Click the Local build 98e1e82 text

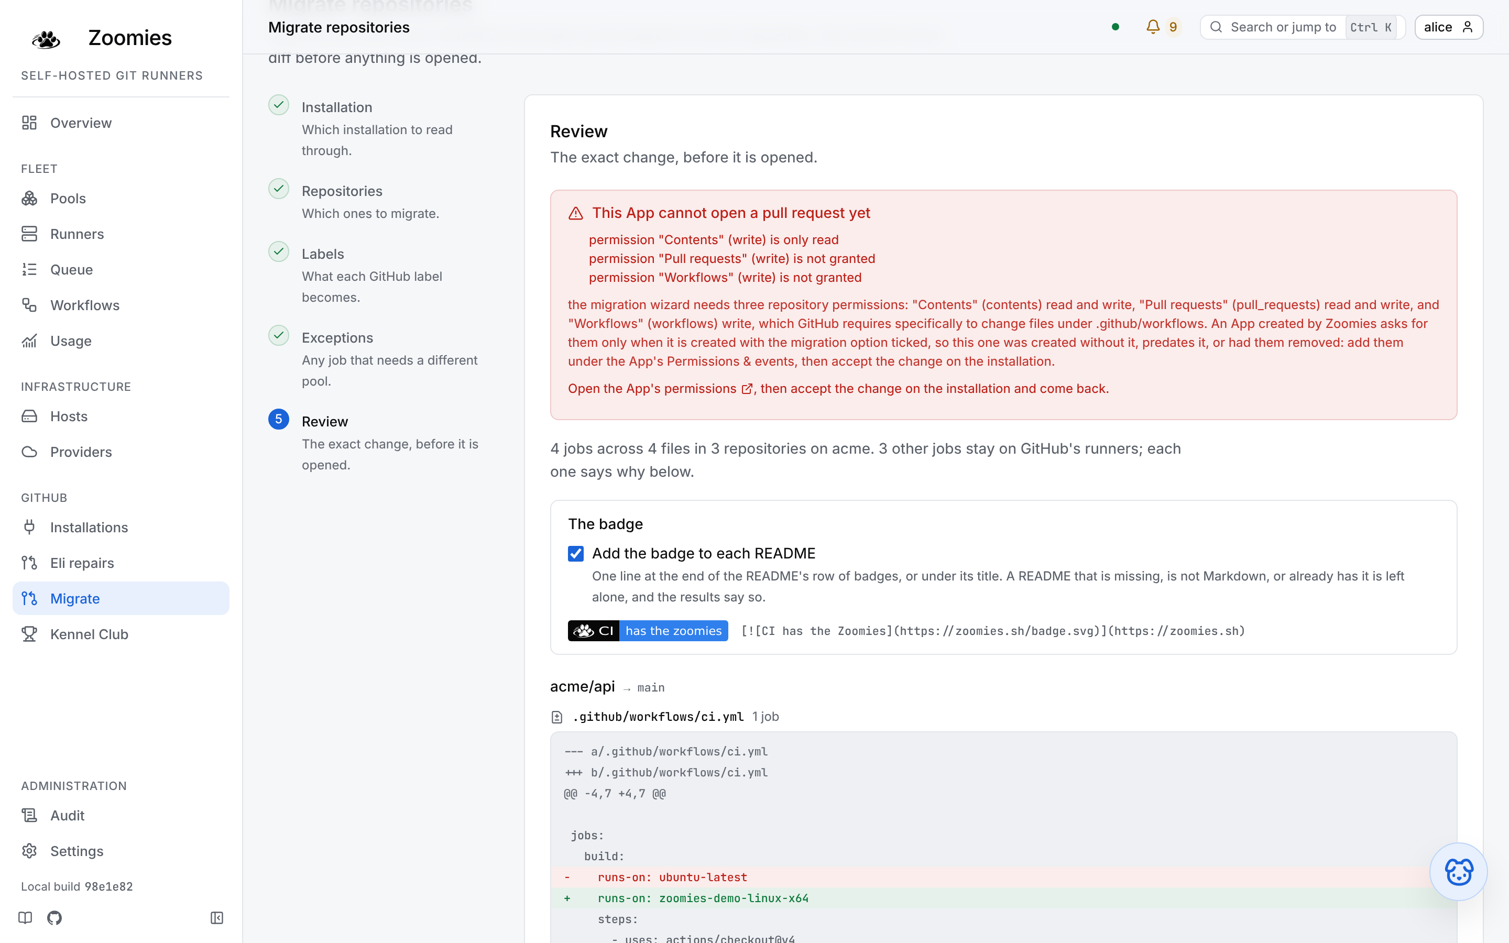coord(76,886)
